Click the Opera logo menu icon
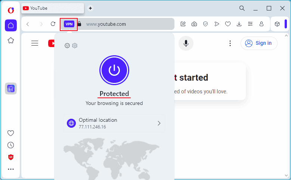 point(11,10)
